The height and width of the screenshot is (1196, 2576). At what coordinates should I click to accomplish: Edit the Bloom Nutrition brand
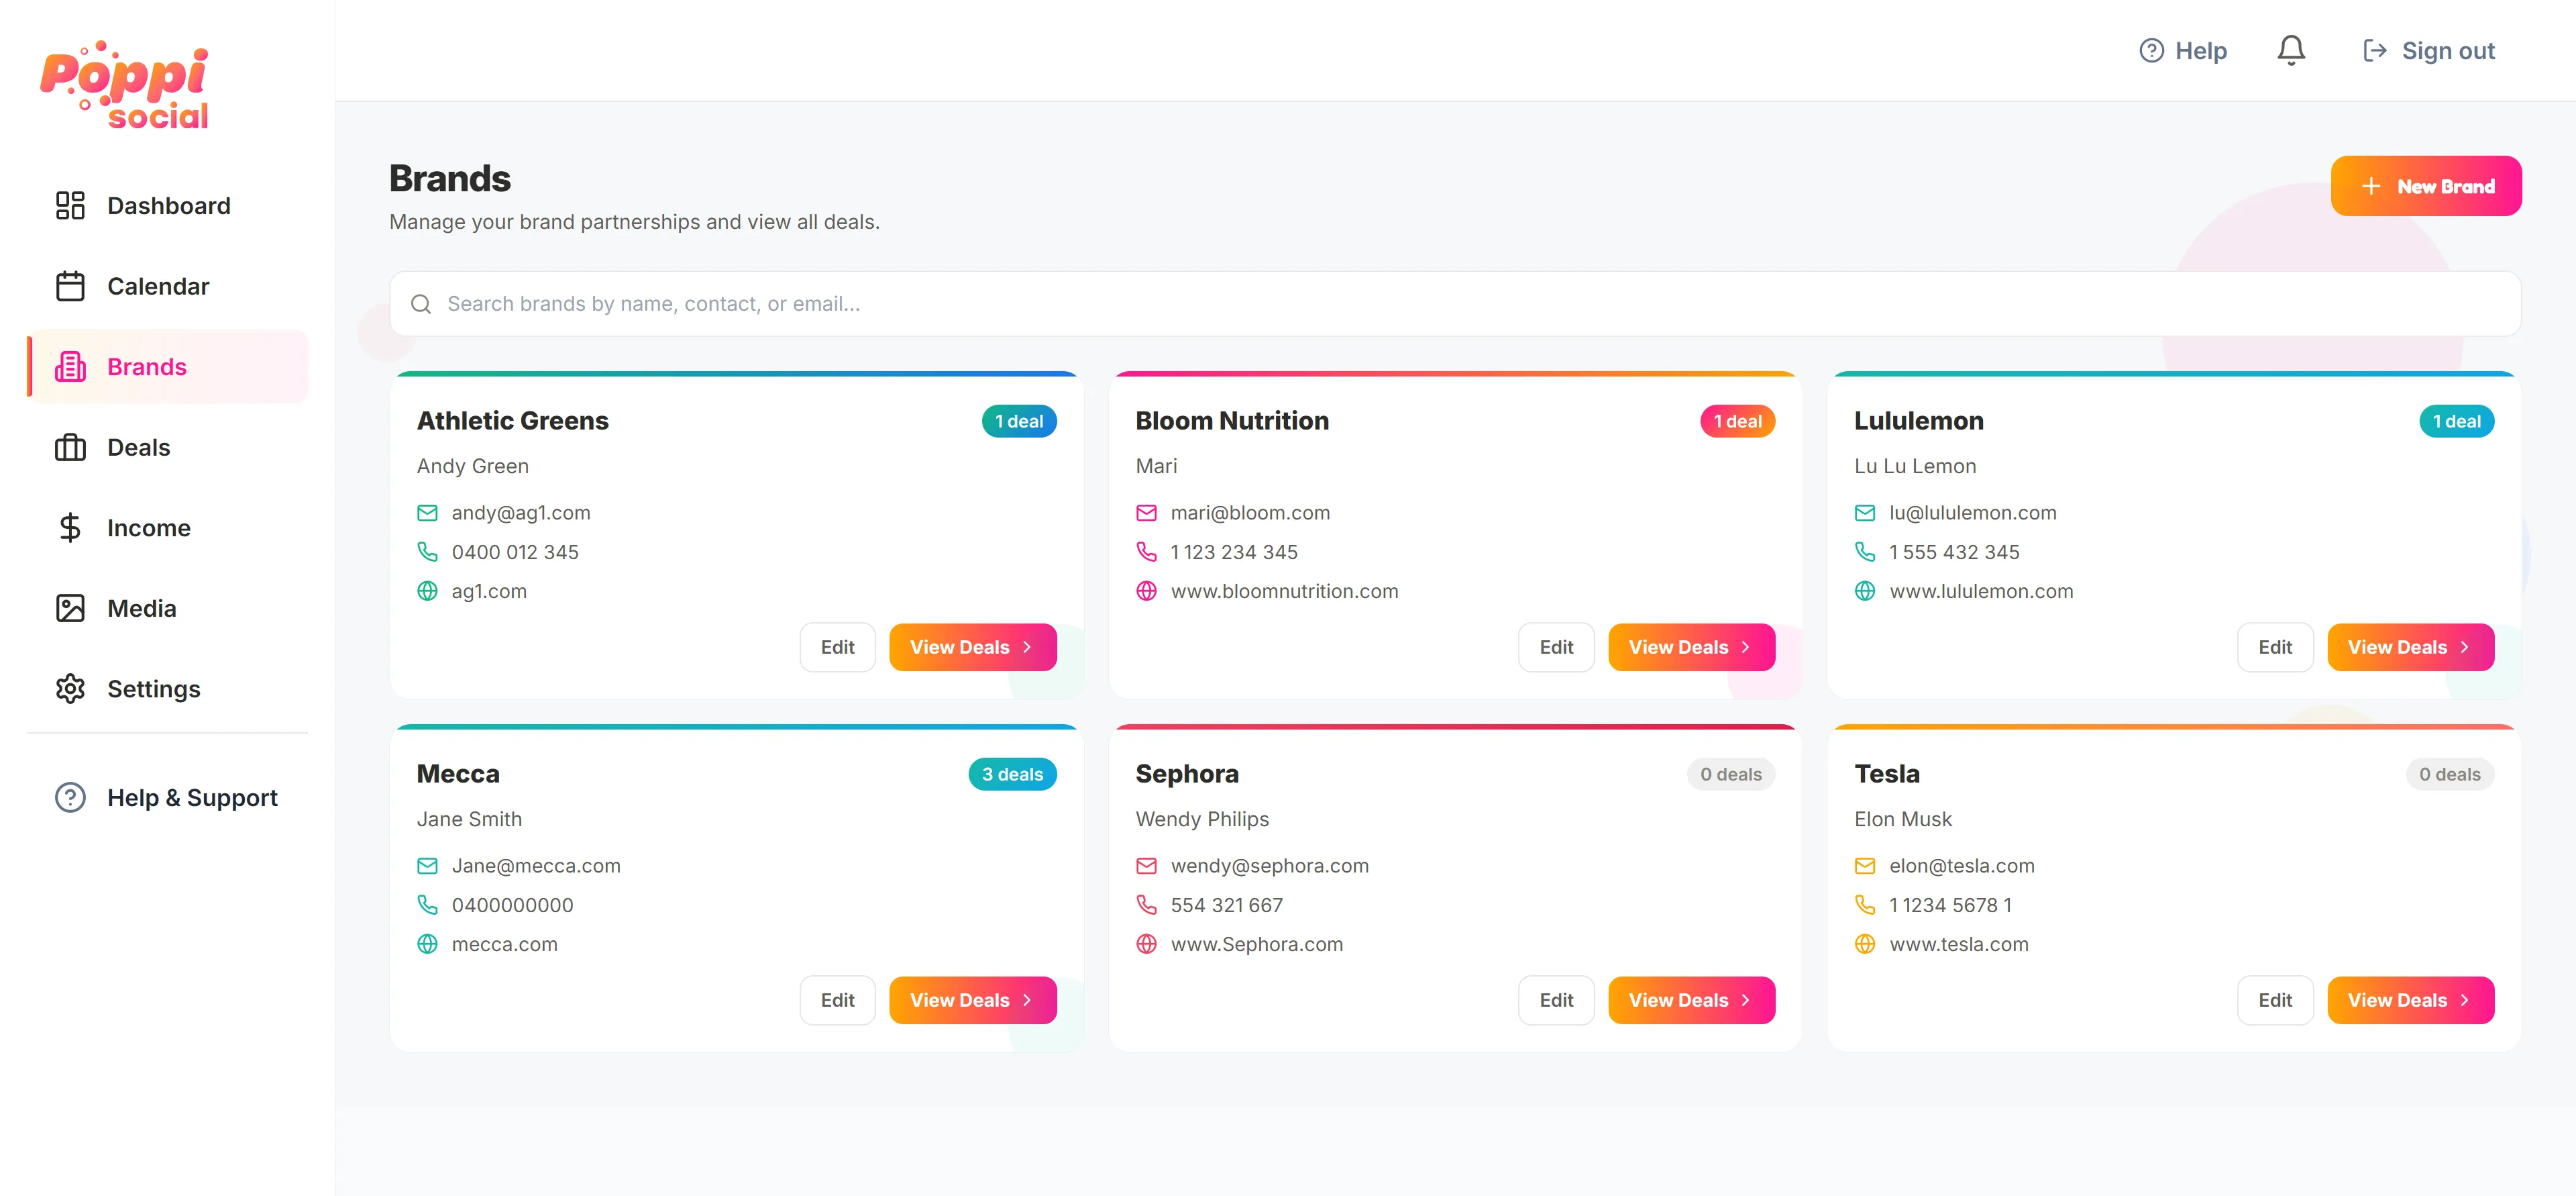click(1556, 648)
